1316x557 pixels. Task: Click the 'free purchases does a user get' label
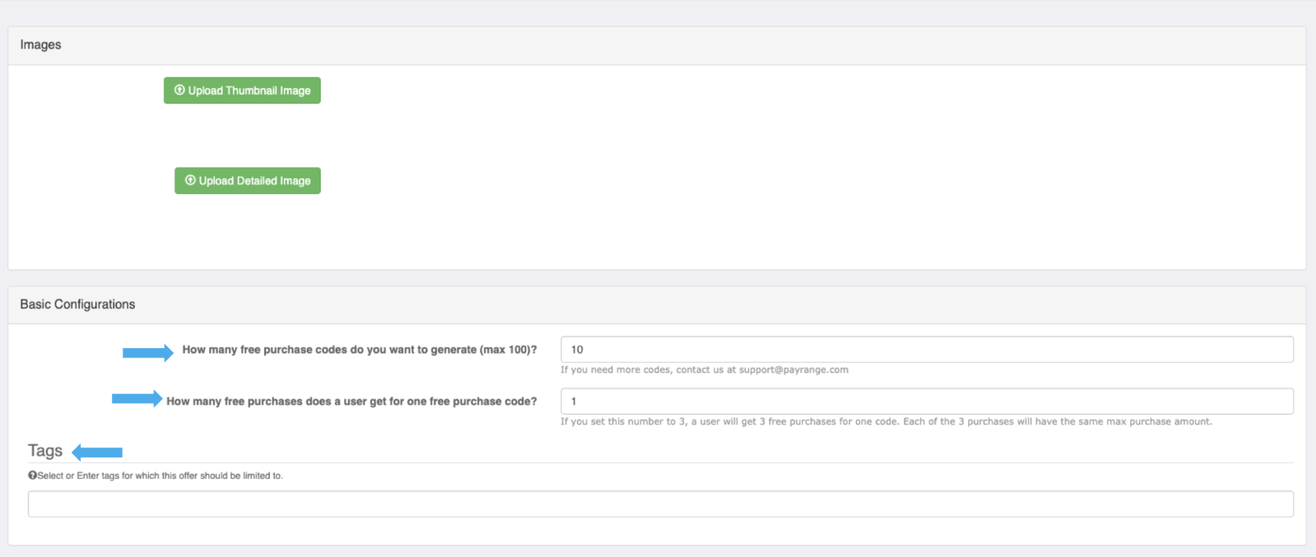tap(351, 402)
